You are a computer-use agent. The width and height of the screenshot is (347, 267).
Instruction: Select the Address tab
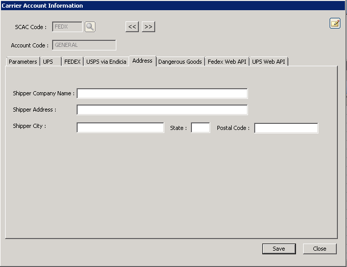tap(142, 61)
